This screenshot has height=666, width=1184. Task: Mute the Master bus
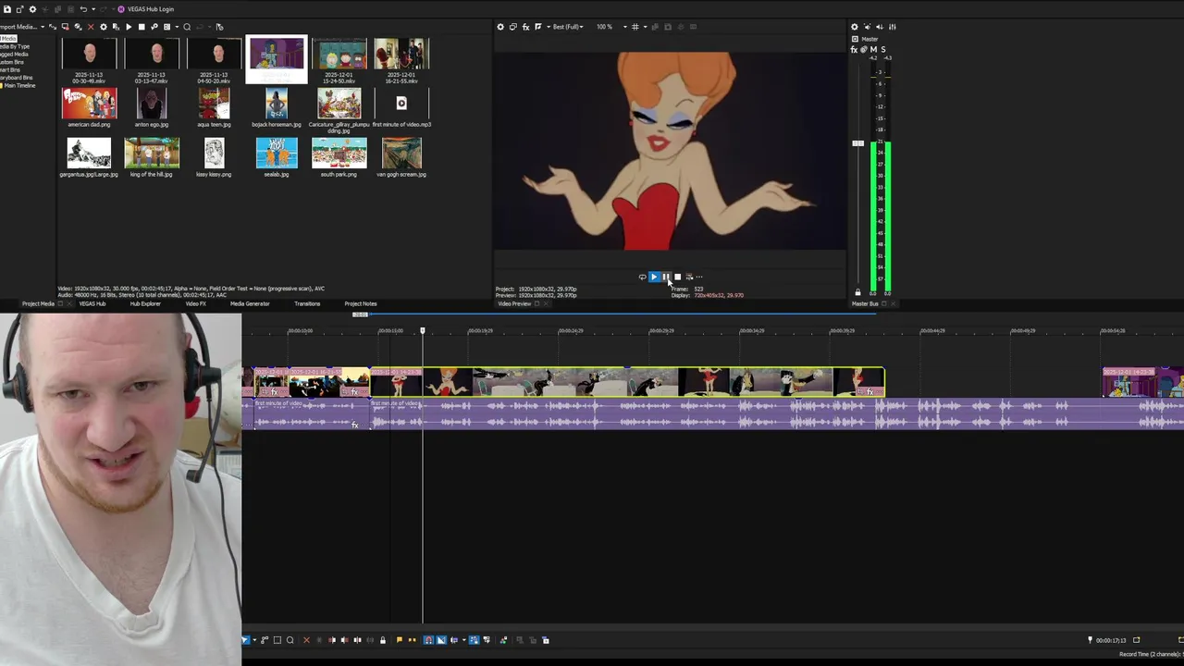pos(873,50)
